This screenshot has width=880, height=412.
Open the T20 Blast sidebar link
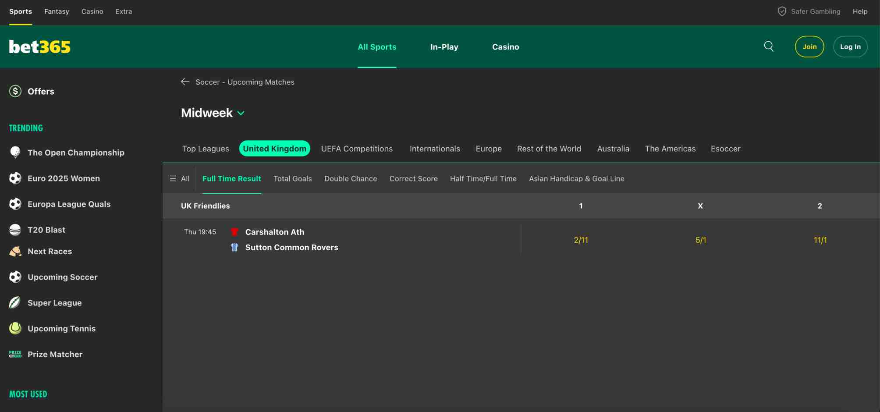point(46,230)
